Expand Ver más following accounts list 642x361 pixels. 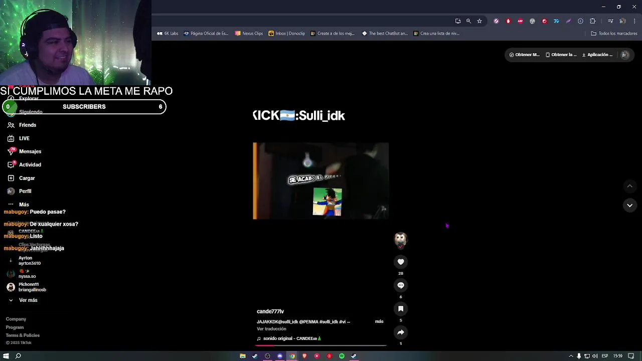pyautogui.click(x=23, y=300)
